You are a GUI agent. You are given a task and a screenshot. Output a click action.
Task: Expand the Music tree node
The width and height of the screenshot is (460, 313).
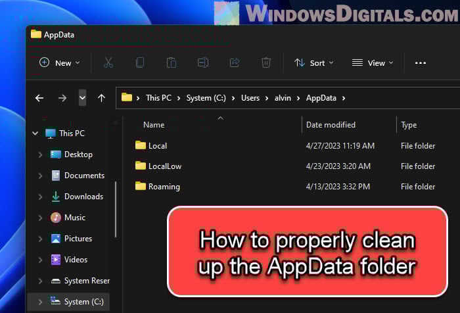click(41, 218)
